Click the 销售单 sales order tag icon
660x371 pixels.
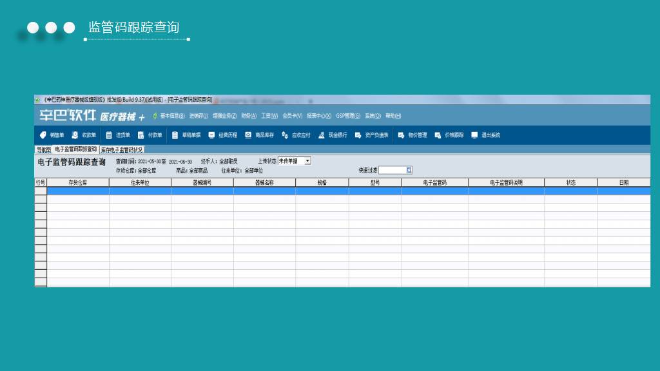(43, 135)
